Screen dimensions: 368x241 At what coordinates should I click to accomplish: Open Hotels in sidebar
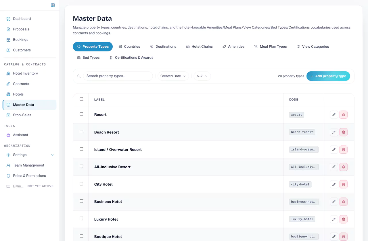coord(30,94)
